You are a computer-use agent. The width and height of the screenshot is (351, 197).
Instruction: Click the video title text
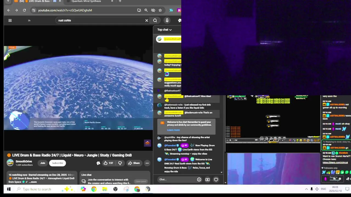coord(72,155)
